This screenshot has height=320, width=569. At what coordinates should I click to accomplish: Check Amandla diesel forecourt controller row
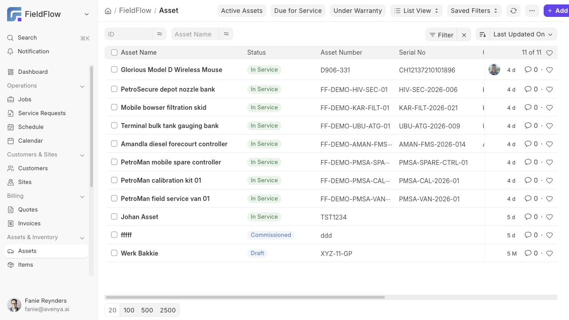click(114, 144)
